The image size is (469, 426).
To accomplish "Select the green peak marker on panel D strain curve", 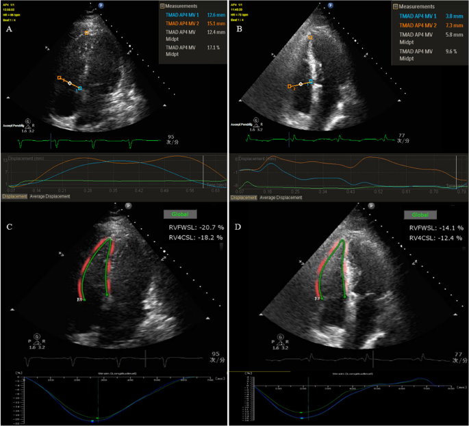I will (x=301, y=412).
